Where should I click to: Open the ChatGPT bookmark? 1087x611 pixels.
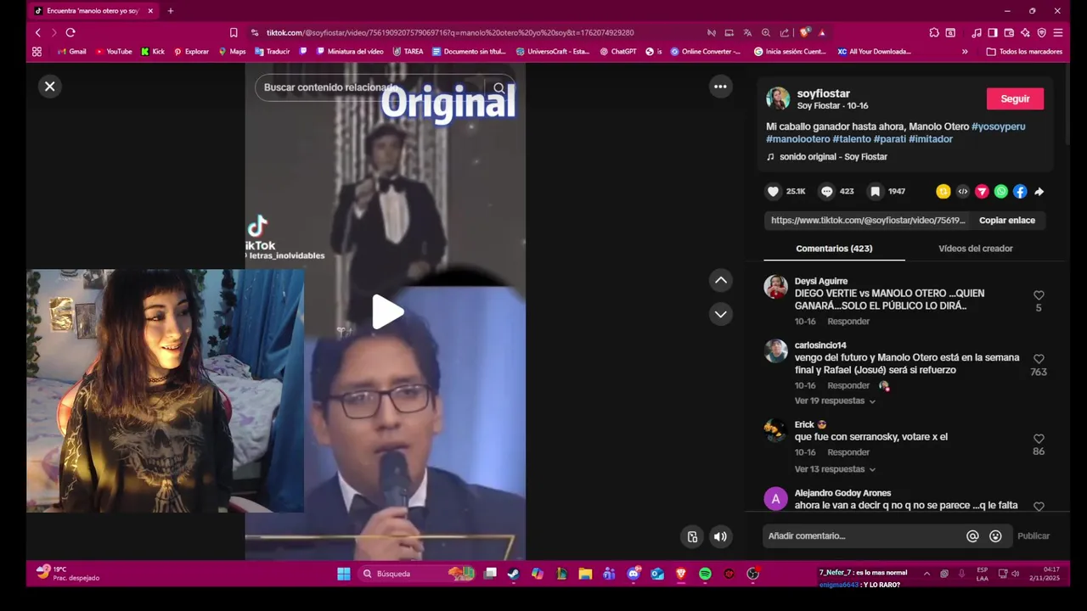click(x=617, y=52)
